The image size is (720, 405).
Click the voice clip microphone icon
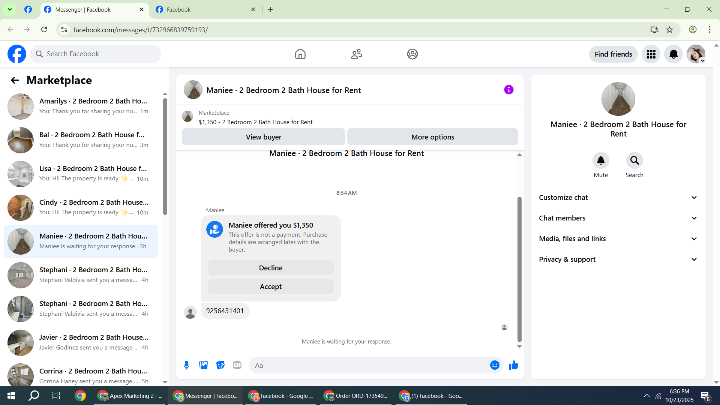point(186,365)
